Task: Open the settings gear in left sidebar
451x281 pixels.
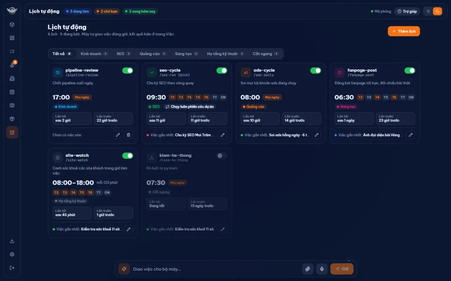Action: tap(12, 254)
